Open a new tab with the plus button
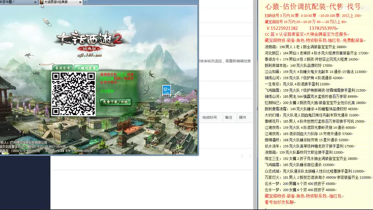373x210 pixels. coord(85,2)
